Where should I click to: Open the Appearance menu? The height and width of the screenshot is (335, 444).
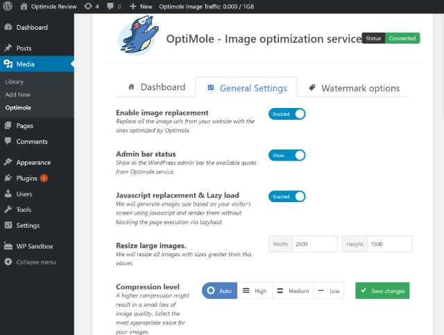tap(37, 162)
